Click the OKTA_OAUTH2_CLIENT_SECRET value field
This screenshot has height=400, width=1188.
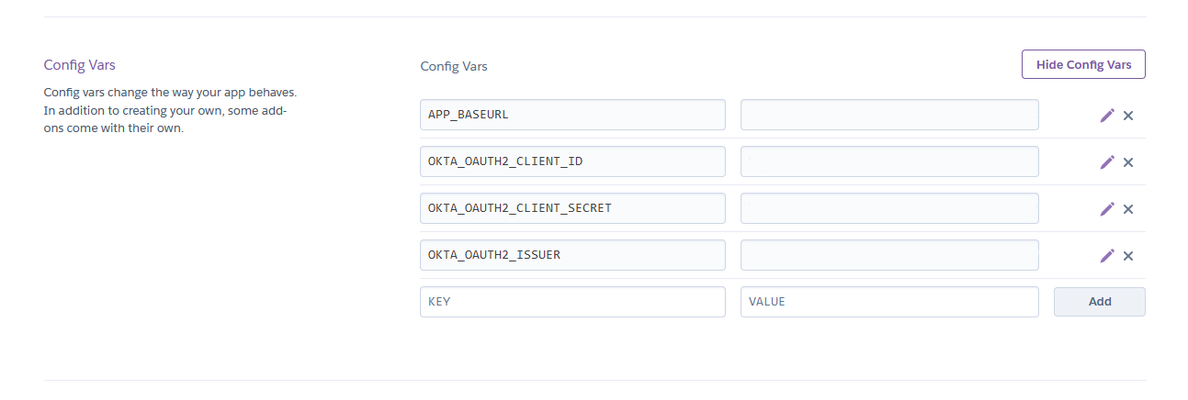click(889, 208)
